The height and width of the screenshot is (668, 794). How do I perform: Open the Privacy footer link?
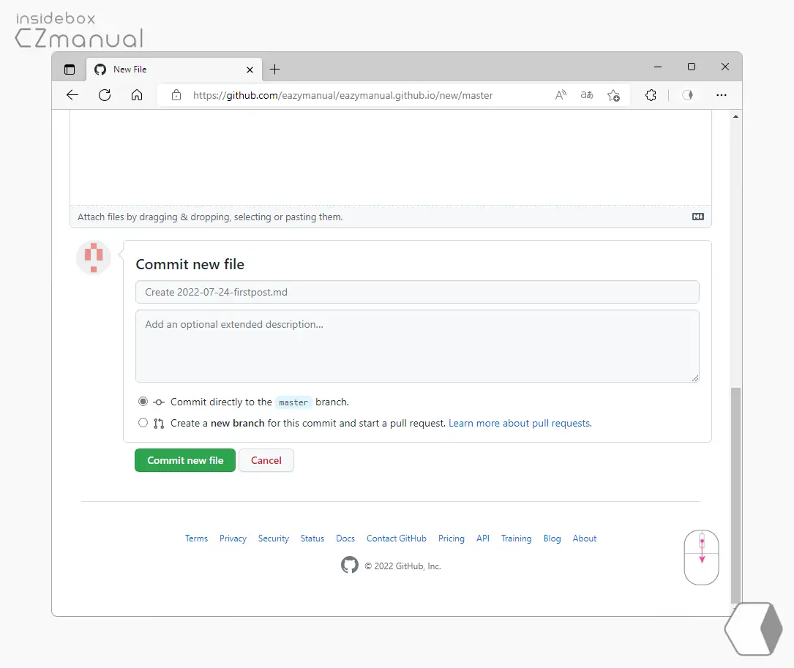233,538
